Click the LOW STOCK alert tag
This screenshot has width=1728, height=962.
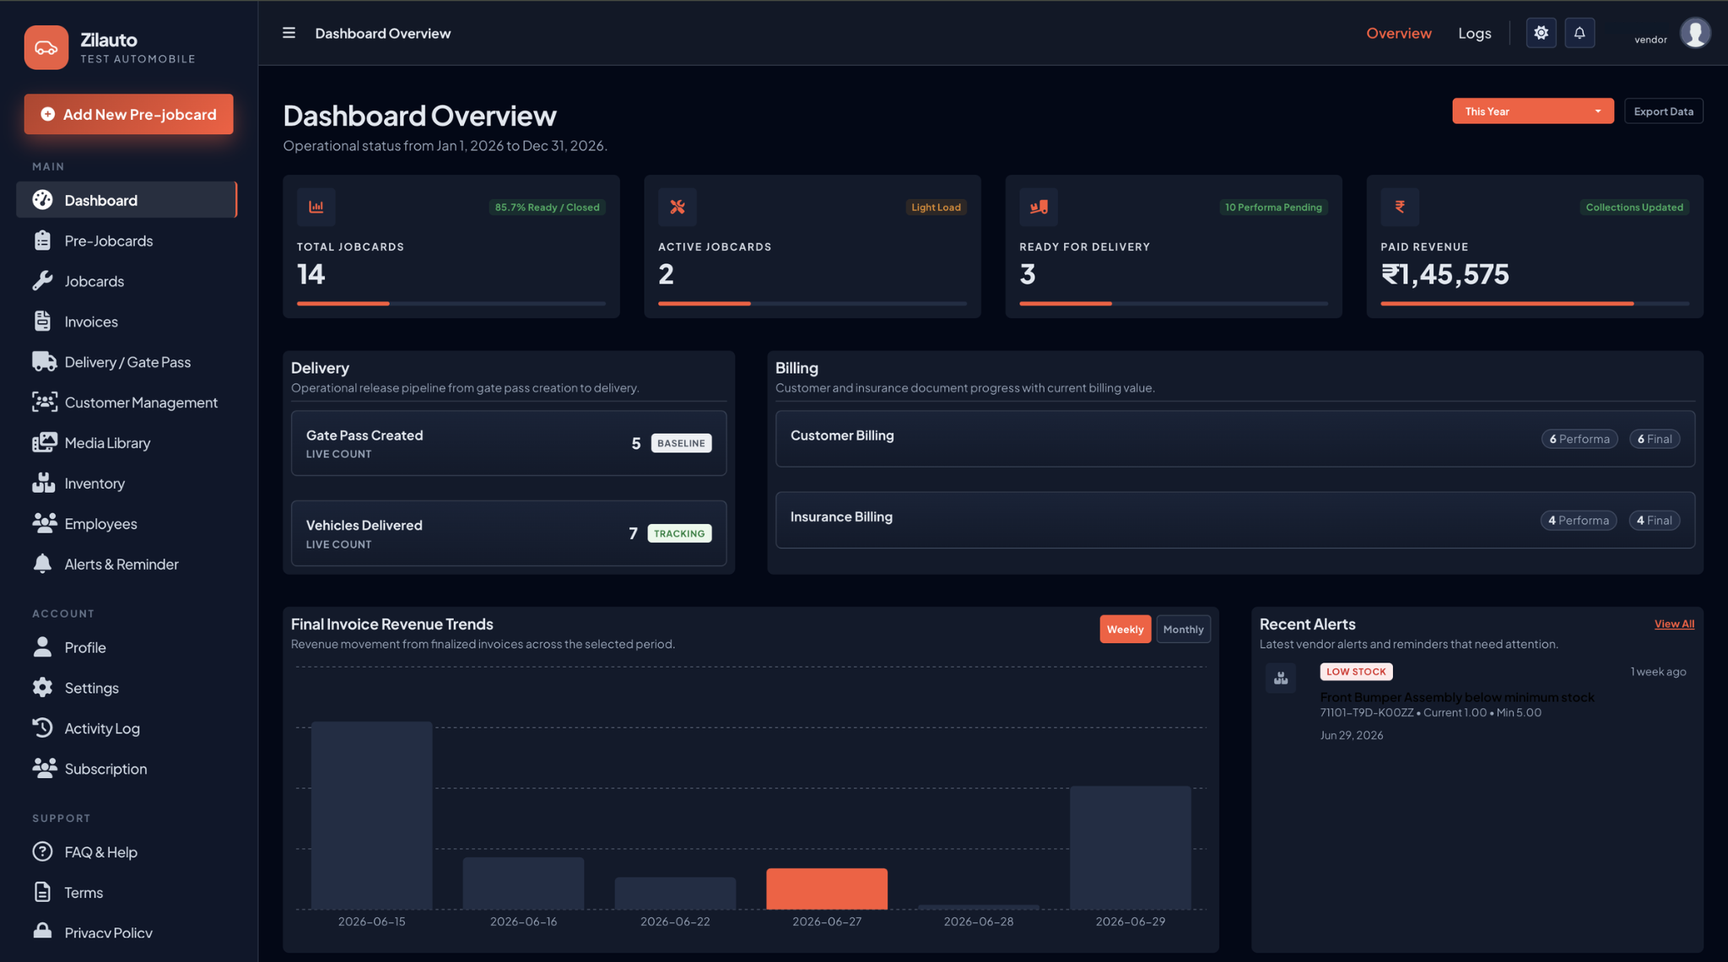(1356, 672)
